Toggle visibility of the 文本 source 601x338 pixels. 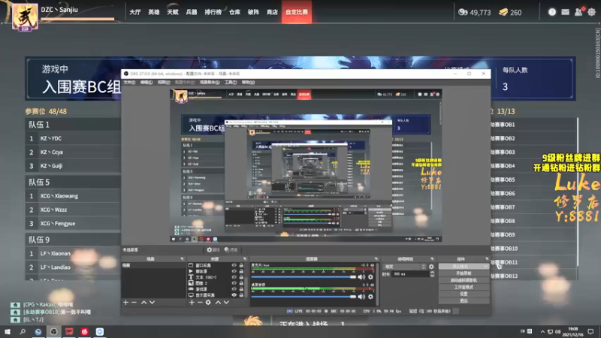[x=234, y=277]
